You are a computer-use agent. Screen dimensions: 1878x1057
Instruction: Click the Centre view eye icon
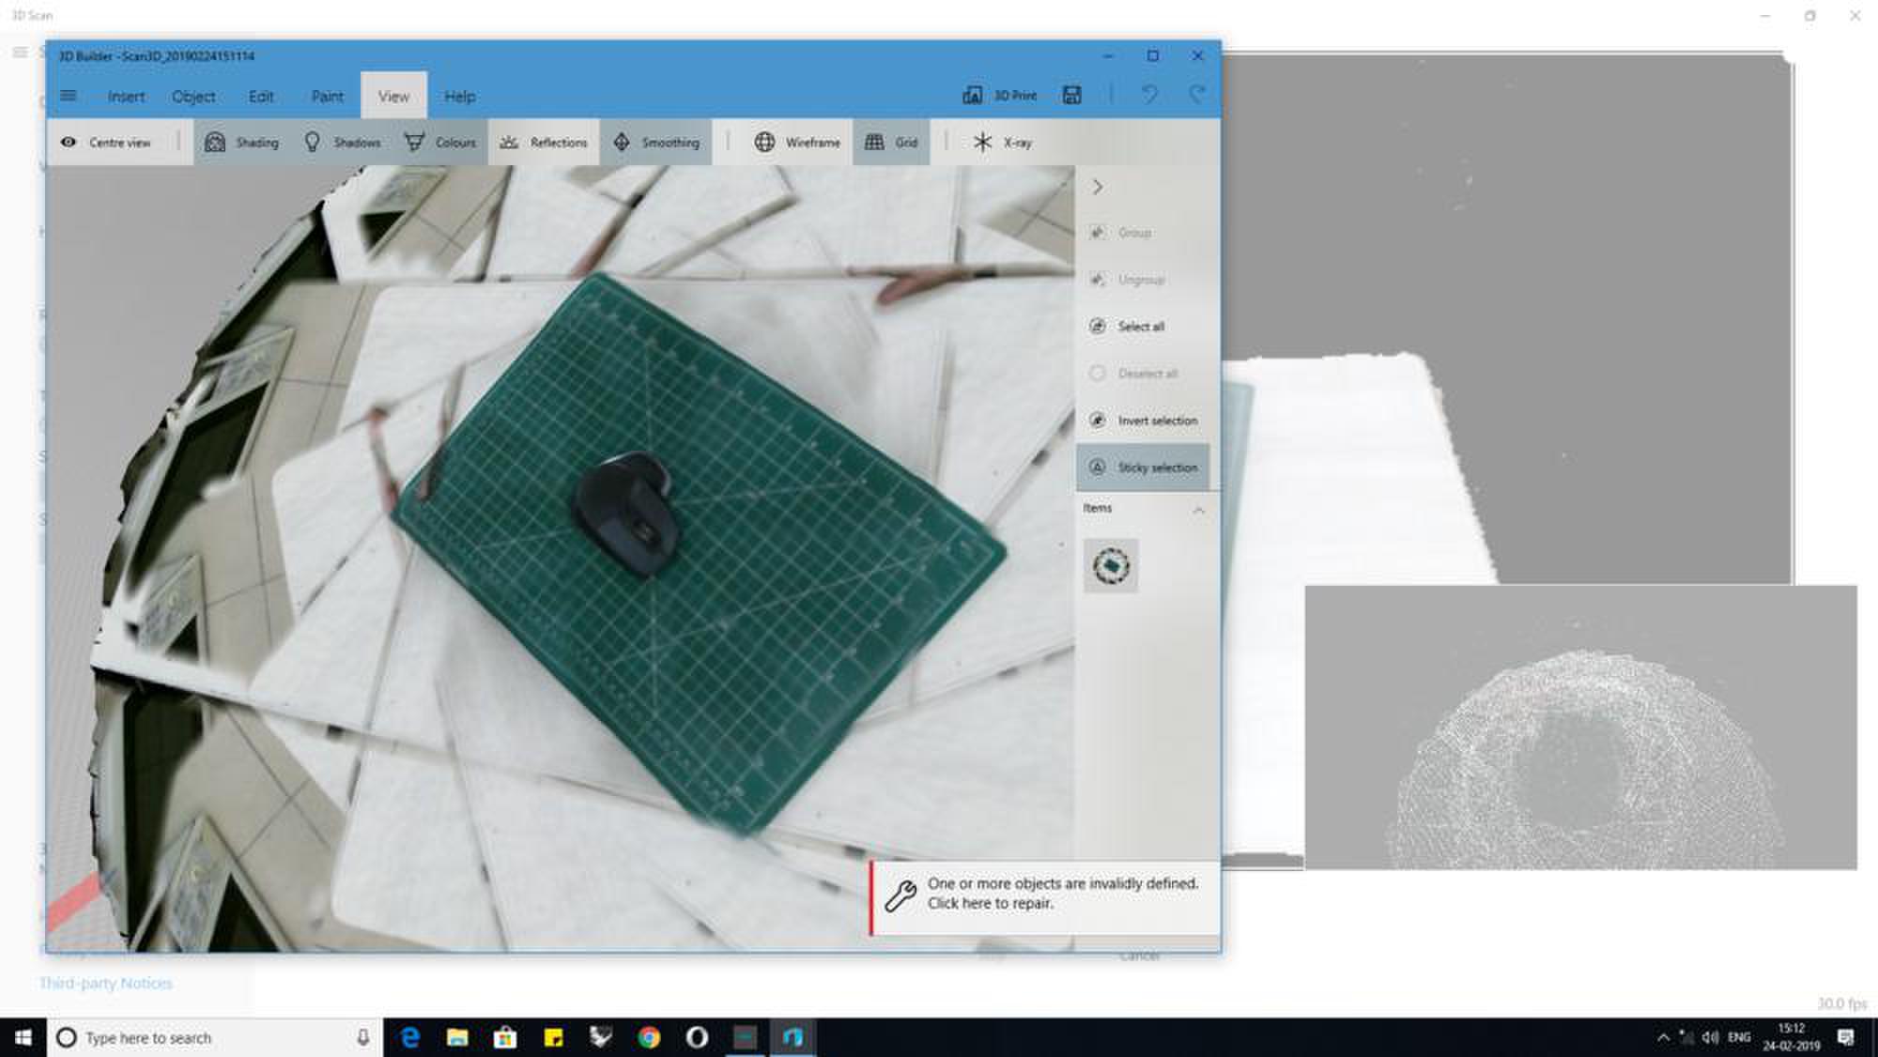69,143
